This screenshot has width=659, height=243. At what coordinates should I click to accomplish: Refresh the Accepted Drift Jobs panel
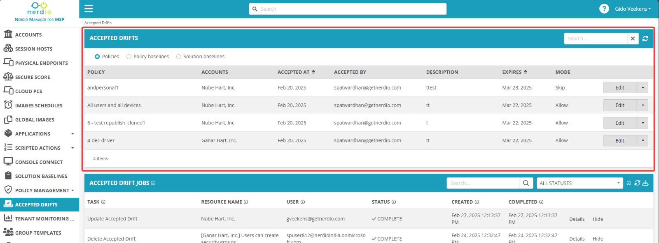point(637,183)
